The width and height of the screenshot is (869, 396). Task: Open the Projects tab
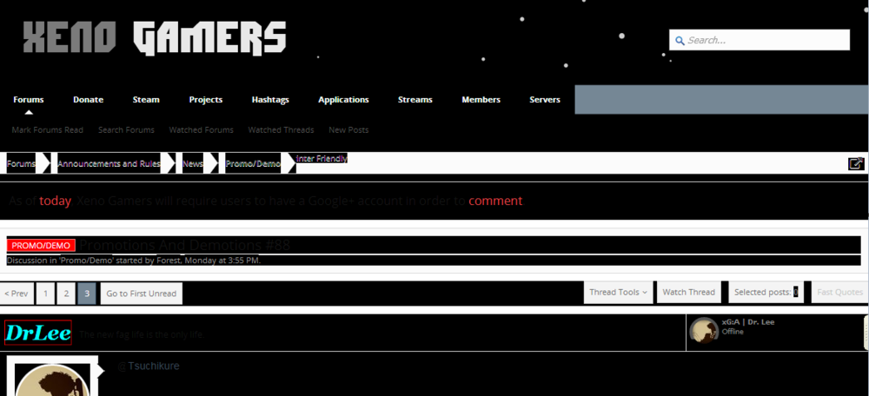point(206,100)
